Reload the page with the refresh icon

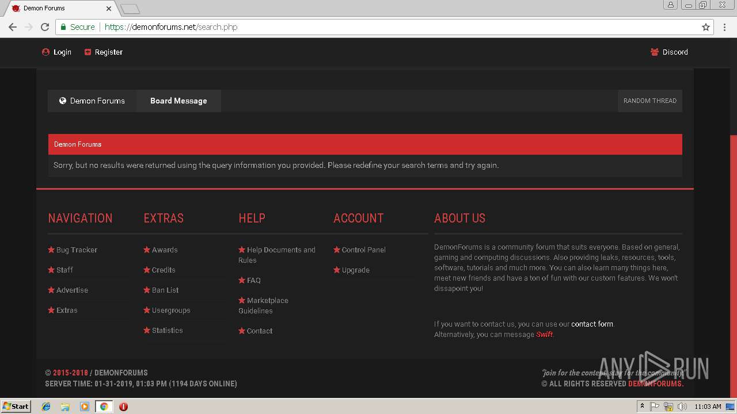pyautogui.click(x=45, y=27)
